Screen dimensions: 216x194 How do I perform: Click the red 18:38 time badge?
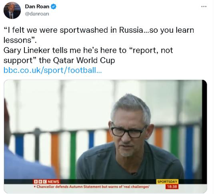pyautogui.click(x=172, y=187)
